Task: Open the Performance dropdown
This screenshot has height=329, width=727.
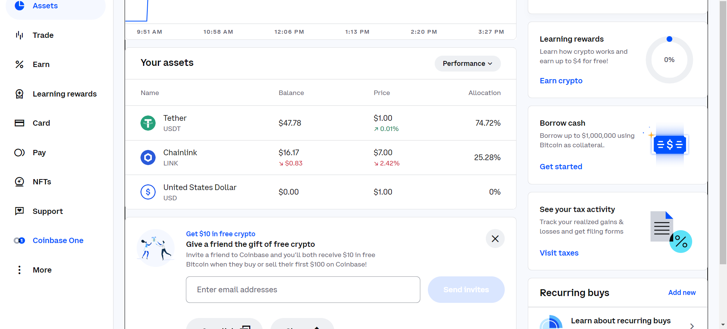Action: pyautogui.click(x=468, y=64)
